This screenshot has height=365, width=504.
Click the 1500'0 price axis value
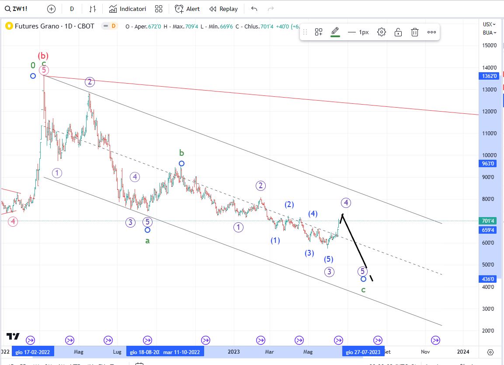[x=489, y=46]
